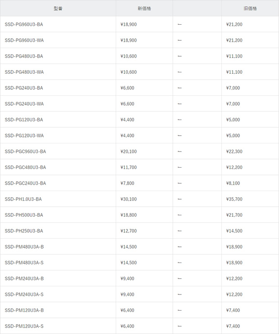This screenshot has height=334, width=279.
Task: Click old price ¥8,100 for SSD-PGC240U3-BA
Action: (233, 183)
